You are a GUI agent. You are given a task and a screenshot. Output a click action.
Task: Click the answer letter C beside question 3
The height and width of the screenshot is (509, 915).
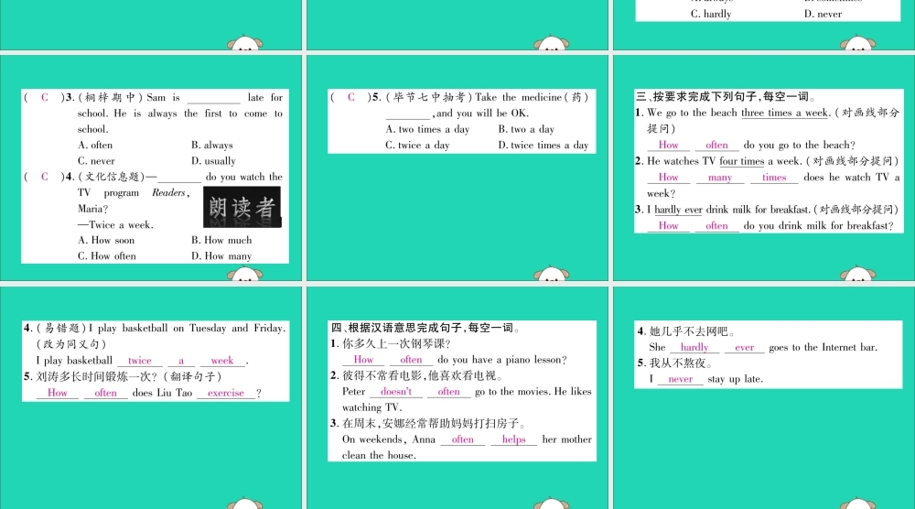point(44,97)
